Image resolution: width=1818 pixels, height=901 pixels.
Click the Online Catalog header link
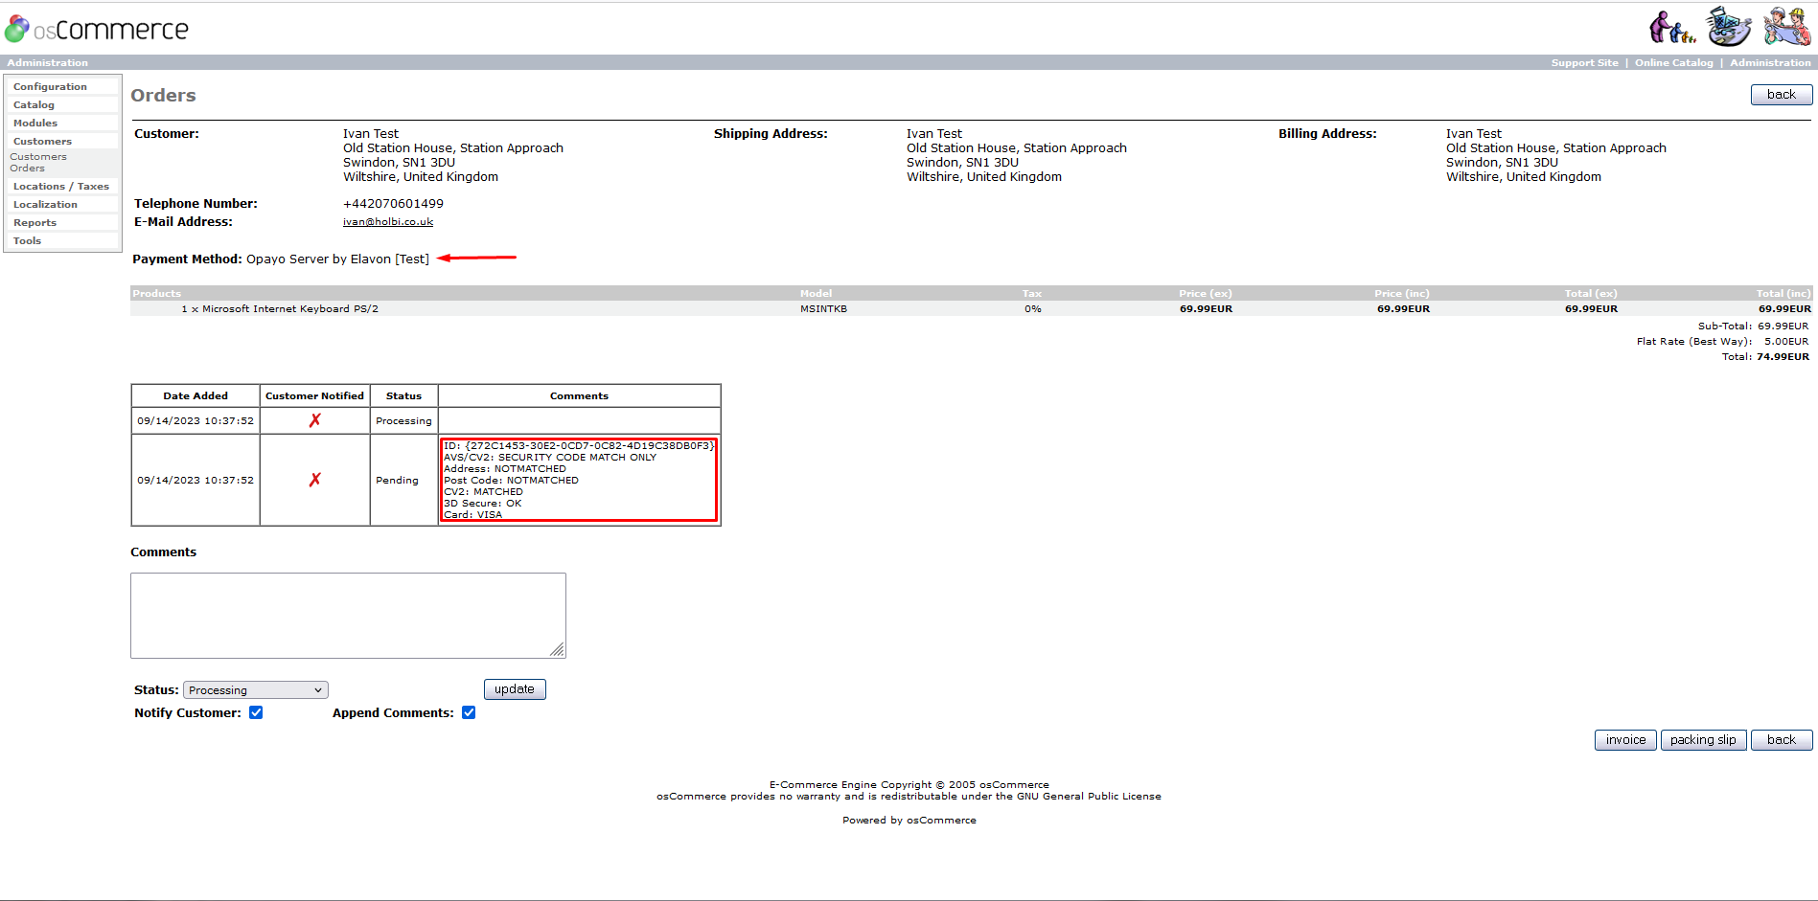[x=1673, y=63]
